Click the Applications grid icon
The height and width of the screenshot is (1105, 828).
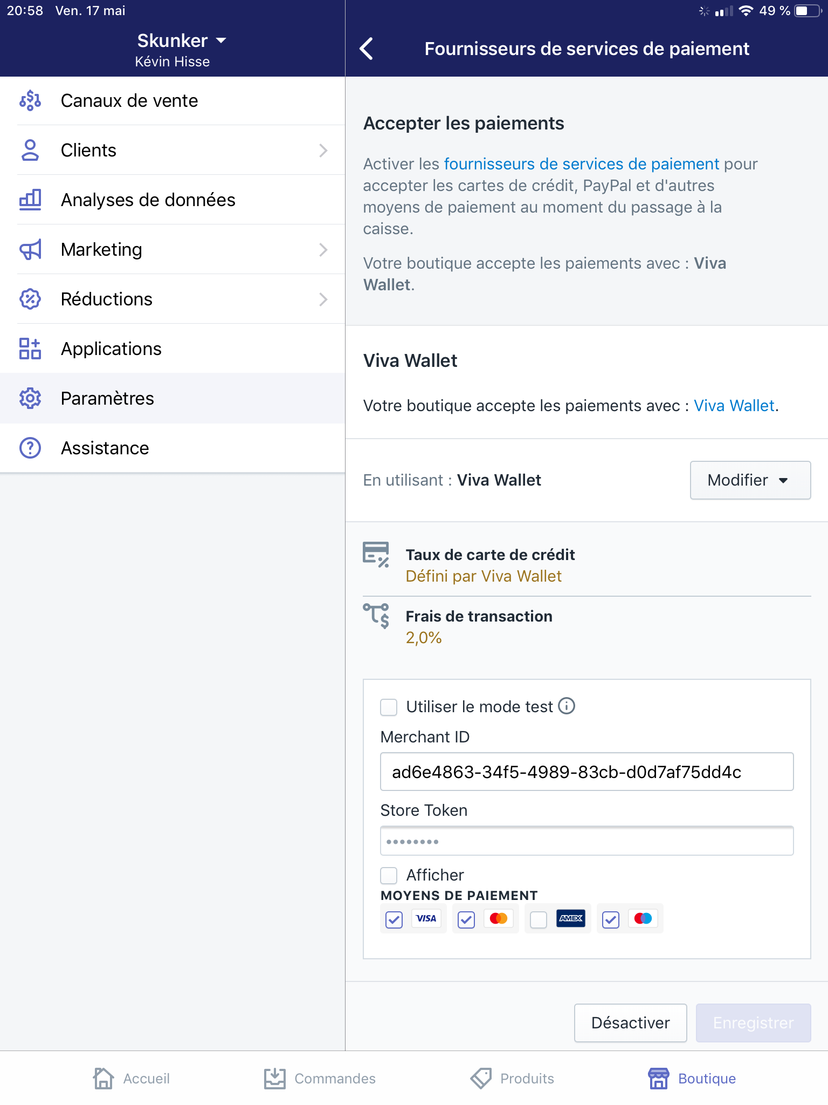pyautogui.click(x=31, y=349)
